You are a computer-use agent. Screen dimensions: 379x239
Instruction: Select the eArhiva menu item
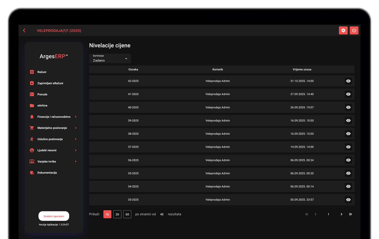click(42, 106)
